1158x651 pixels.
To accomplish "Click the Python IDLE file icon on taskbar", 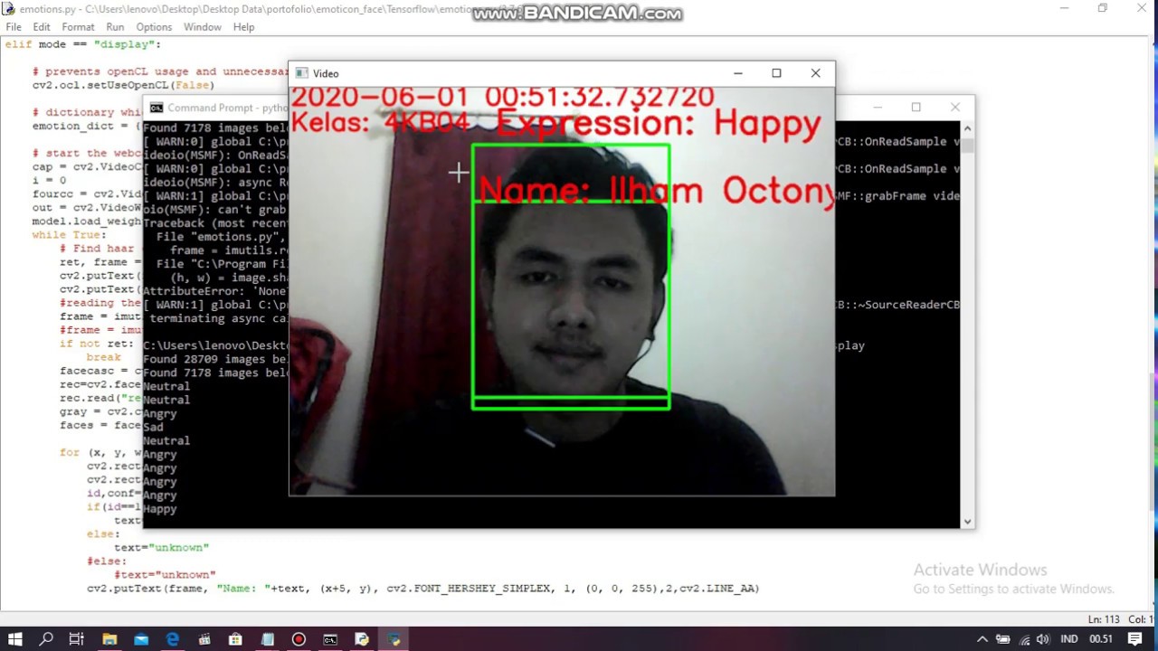I will click(x=362, y=639).
